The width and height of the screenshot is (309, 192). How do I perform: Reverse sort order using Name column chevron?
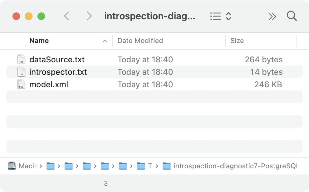click(x=105, y=41)
